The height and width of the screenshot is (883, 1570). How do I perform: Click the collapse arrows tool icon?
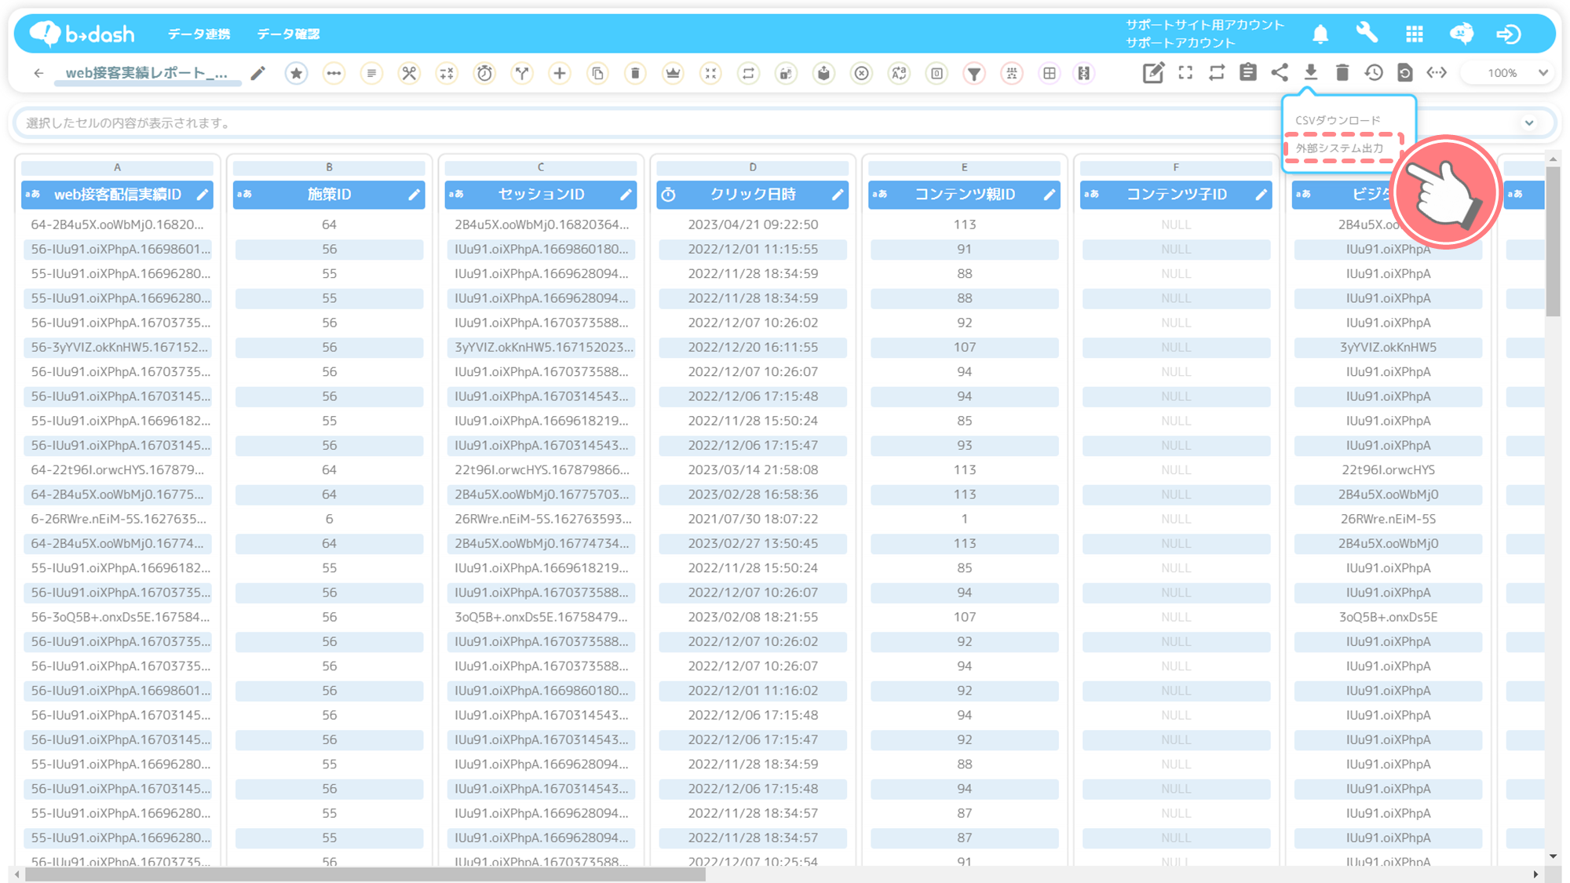[710, 73]
